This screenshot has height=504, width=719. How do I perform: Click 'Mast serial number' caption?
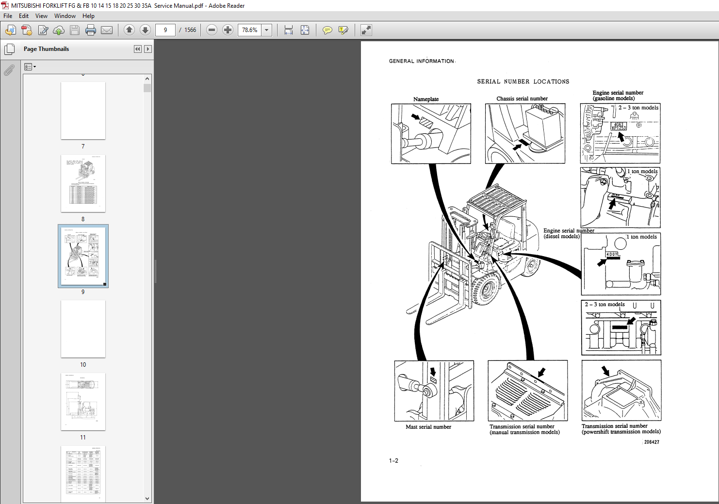click(428, 427)
